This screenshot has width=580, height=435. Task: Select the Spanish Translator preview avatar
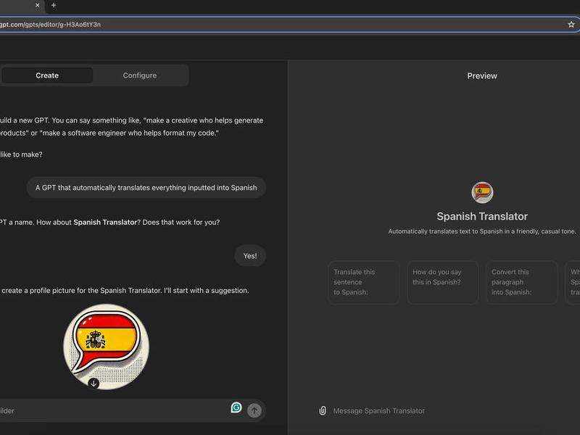point(482,192)
